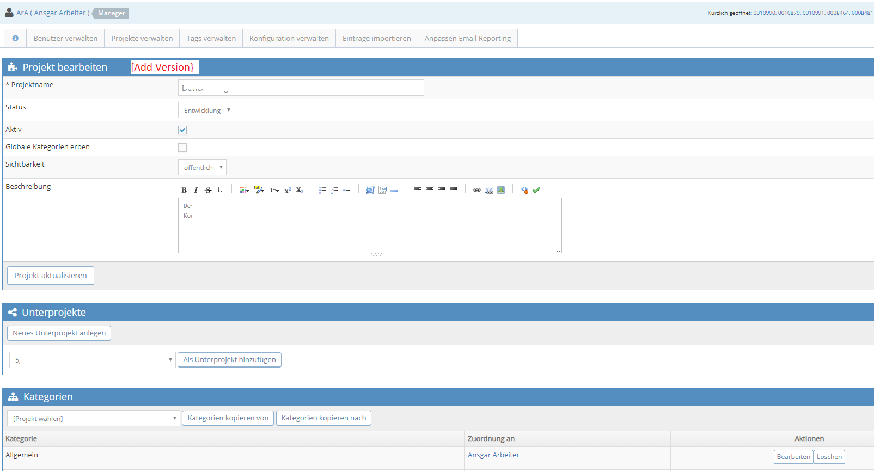
Task: Click the strikethrough formatting icon
Action: coord(208,190)
